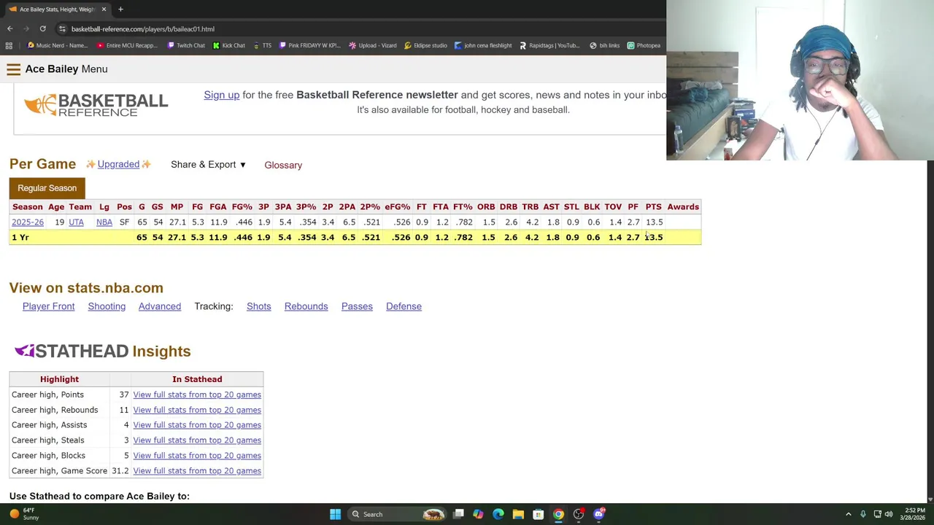Open Microsoft Store from the taskbar

pos(538,514)
